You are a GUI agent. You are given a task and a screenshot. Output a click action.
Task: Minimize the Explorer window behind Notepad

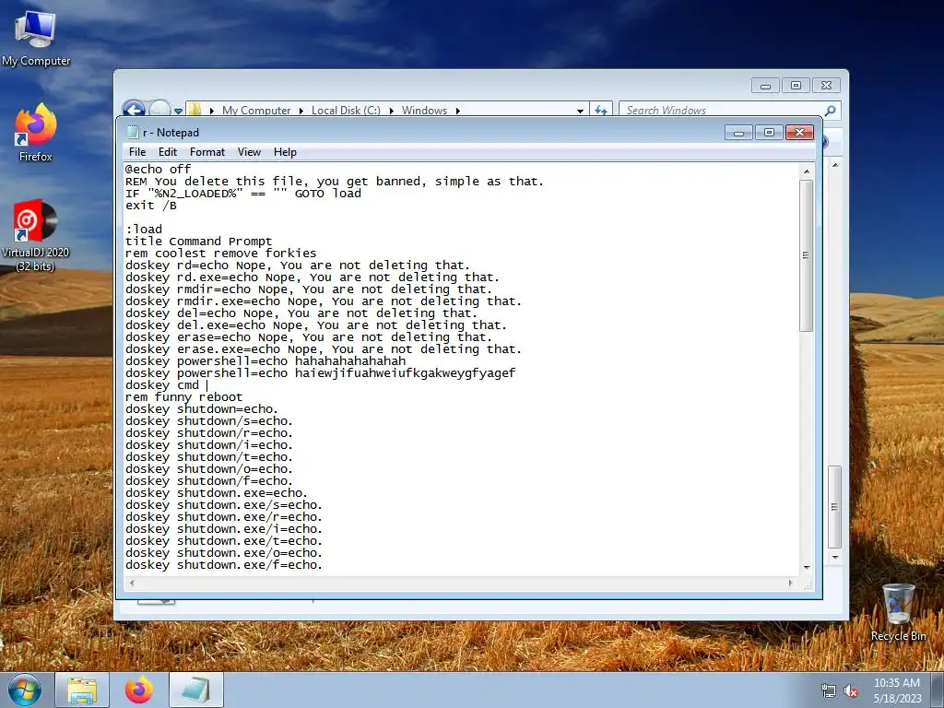[765, 86]
